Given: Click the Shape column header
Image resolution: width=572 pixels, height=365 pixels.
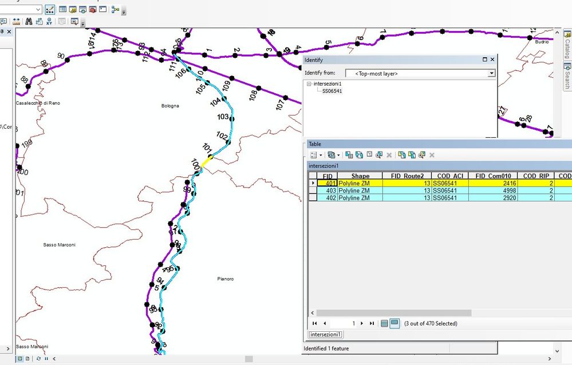Looking at the screenshot, I should pyautogui.click(x=360, y=176).
